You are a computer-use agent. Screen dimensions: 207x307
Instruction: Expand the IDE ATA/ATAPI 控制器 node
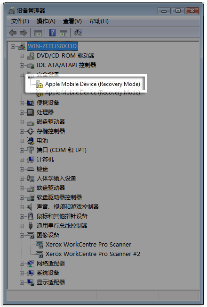(22, 65)
